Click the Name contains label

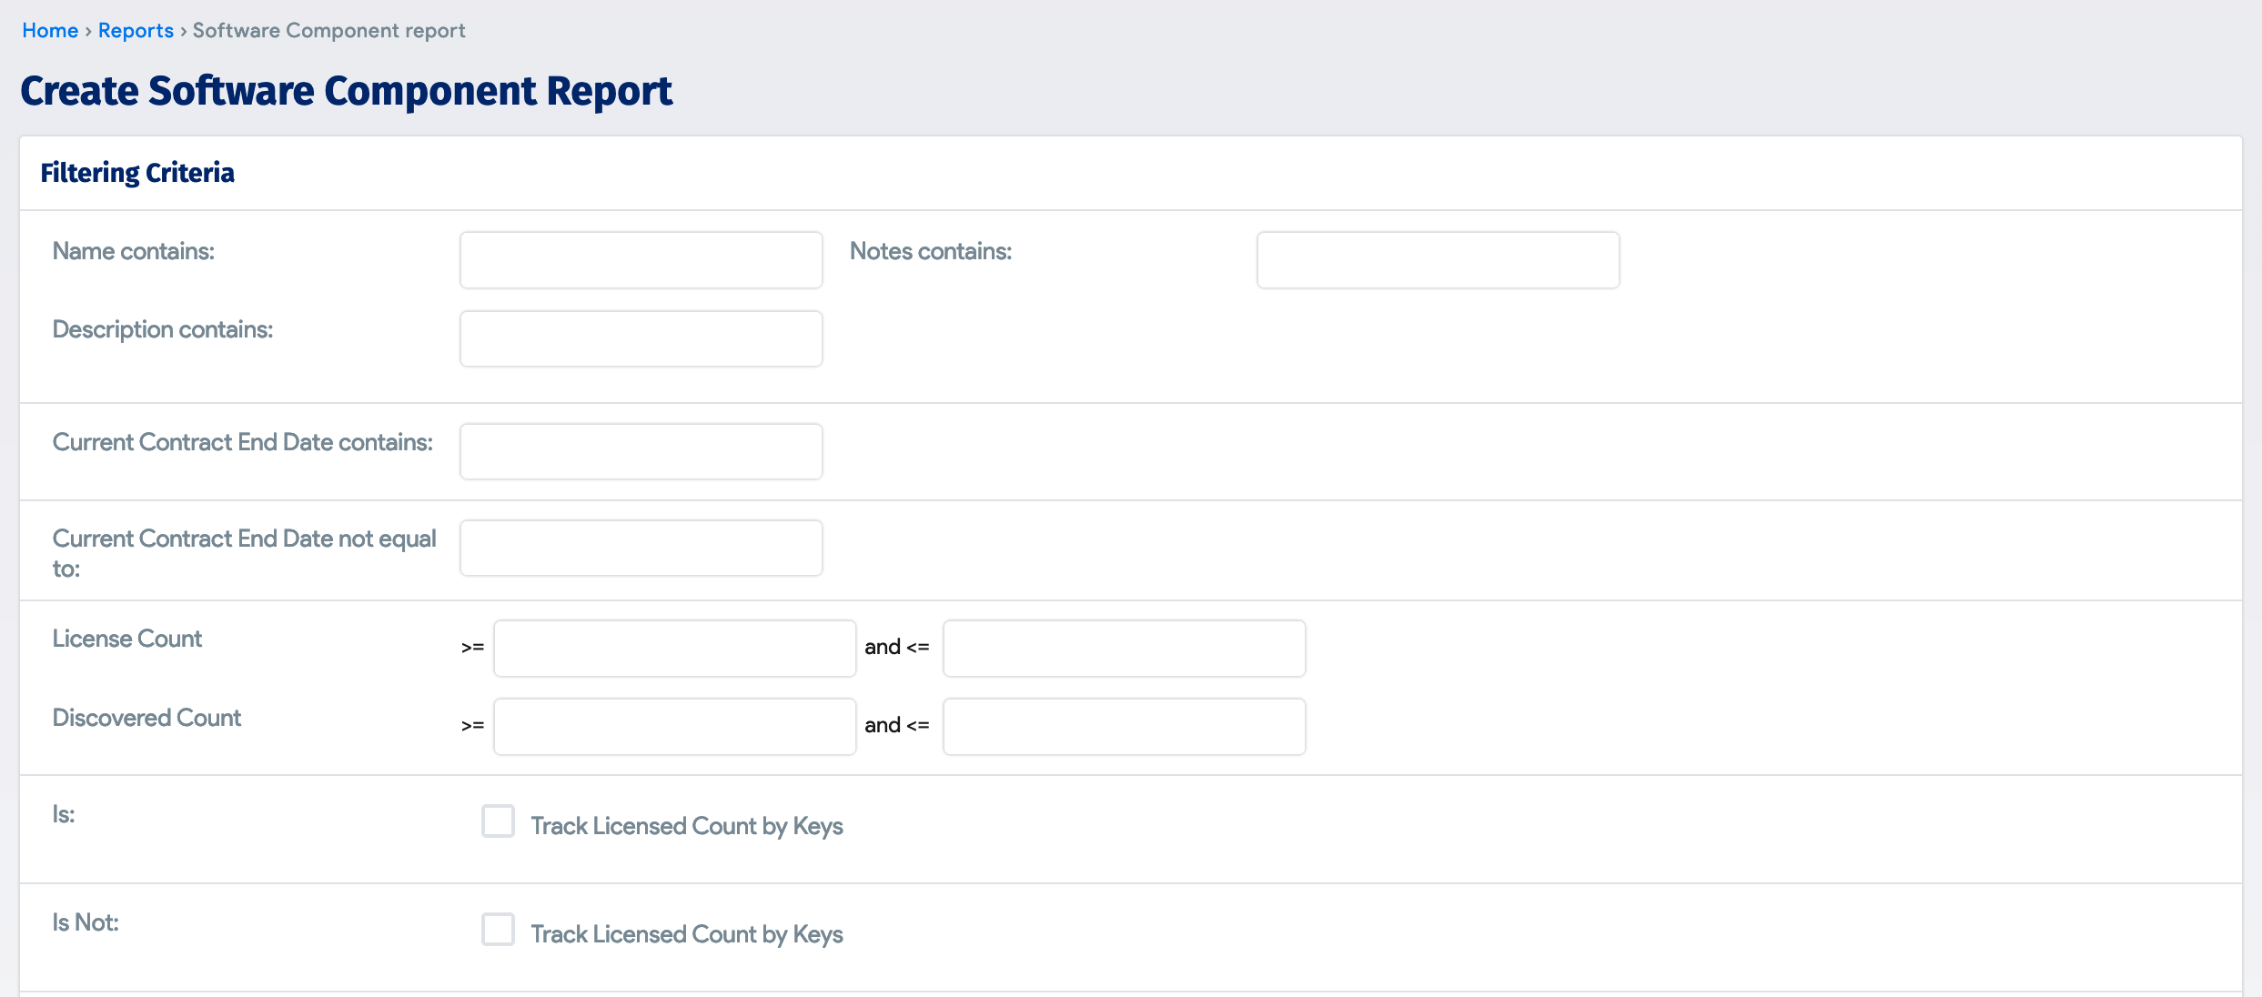[134, 251]
